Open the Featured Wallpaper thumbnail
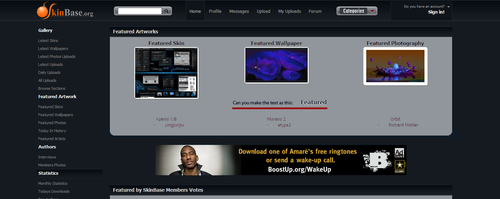Image resolution: width=500 pixels, height=199 pixels. pos(277,65)
